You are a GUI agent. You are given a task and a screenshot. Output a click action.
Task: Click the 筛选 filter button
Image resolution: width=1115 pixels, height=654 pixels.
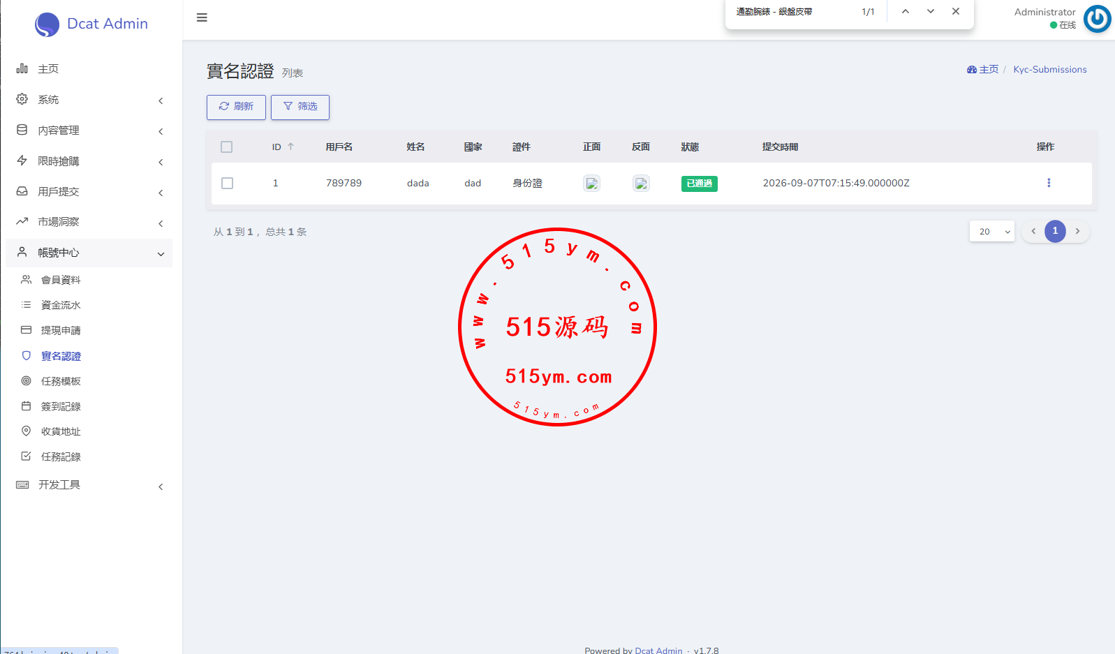[300, 107]
